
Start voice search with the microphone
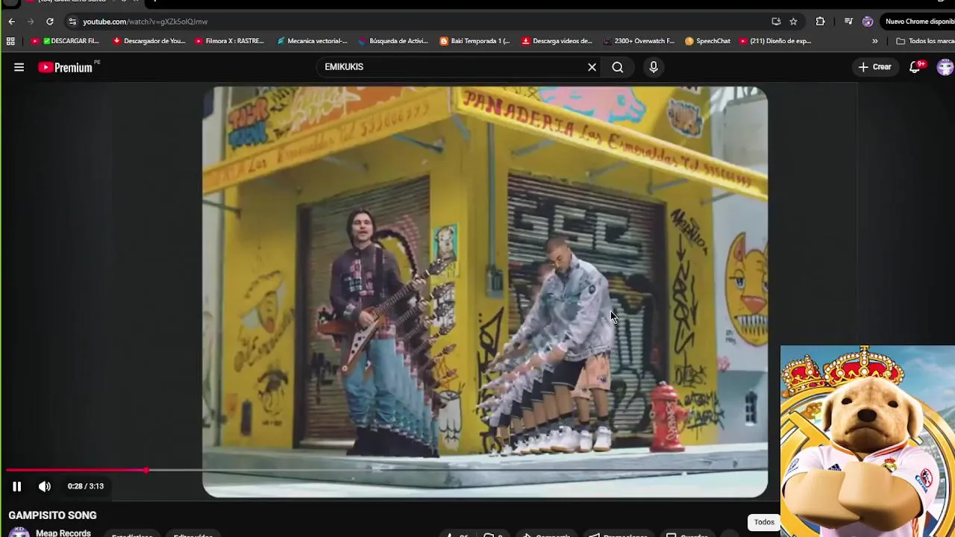[x=654, y=67]
